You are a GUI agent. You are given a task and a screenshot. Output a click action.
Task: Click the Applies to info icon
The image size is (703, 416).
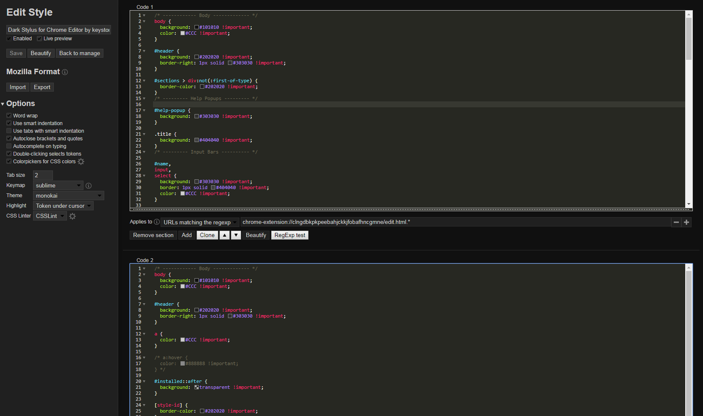pyautogui.click(x=157, y=222)
